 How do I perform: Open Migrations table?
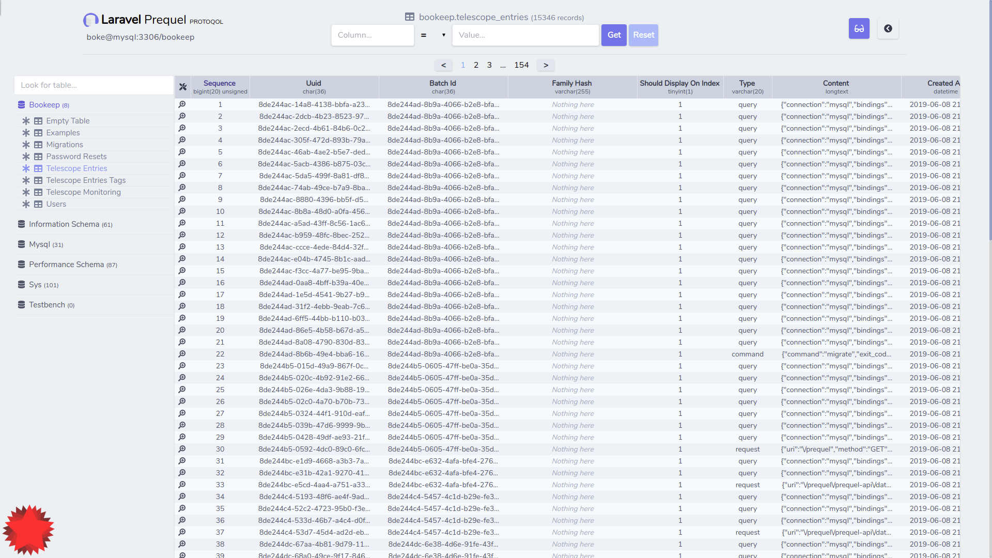point(65,145)
